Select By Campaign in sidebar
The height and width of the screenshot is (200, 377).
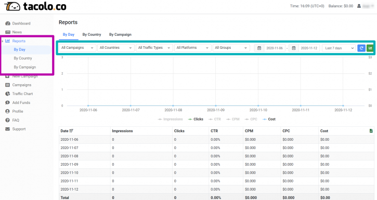point(25,67)
